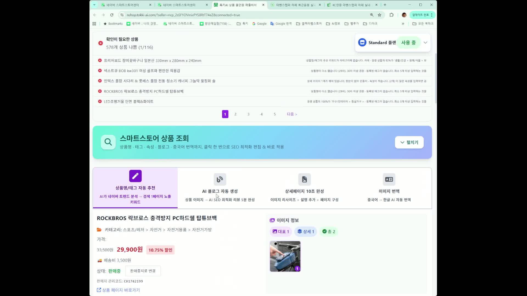Screen dimensions: 527x296
Task: Open the Google 번역 bookmark
Action: (x=281, y=24)
